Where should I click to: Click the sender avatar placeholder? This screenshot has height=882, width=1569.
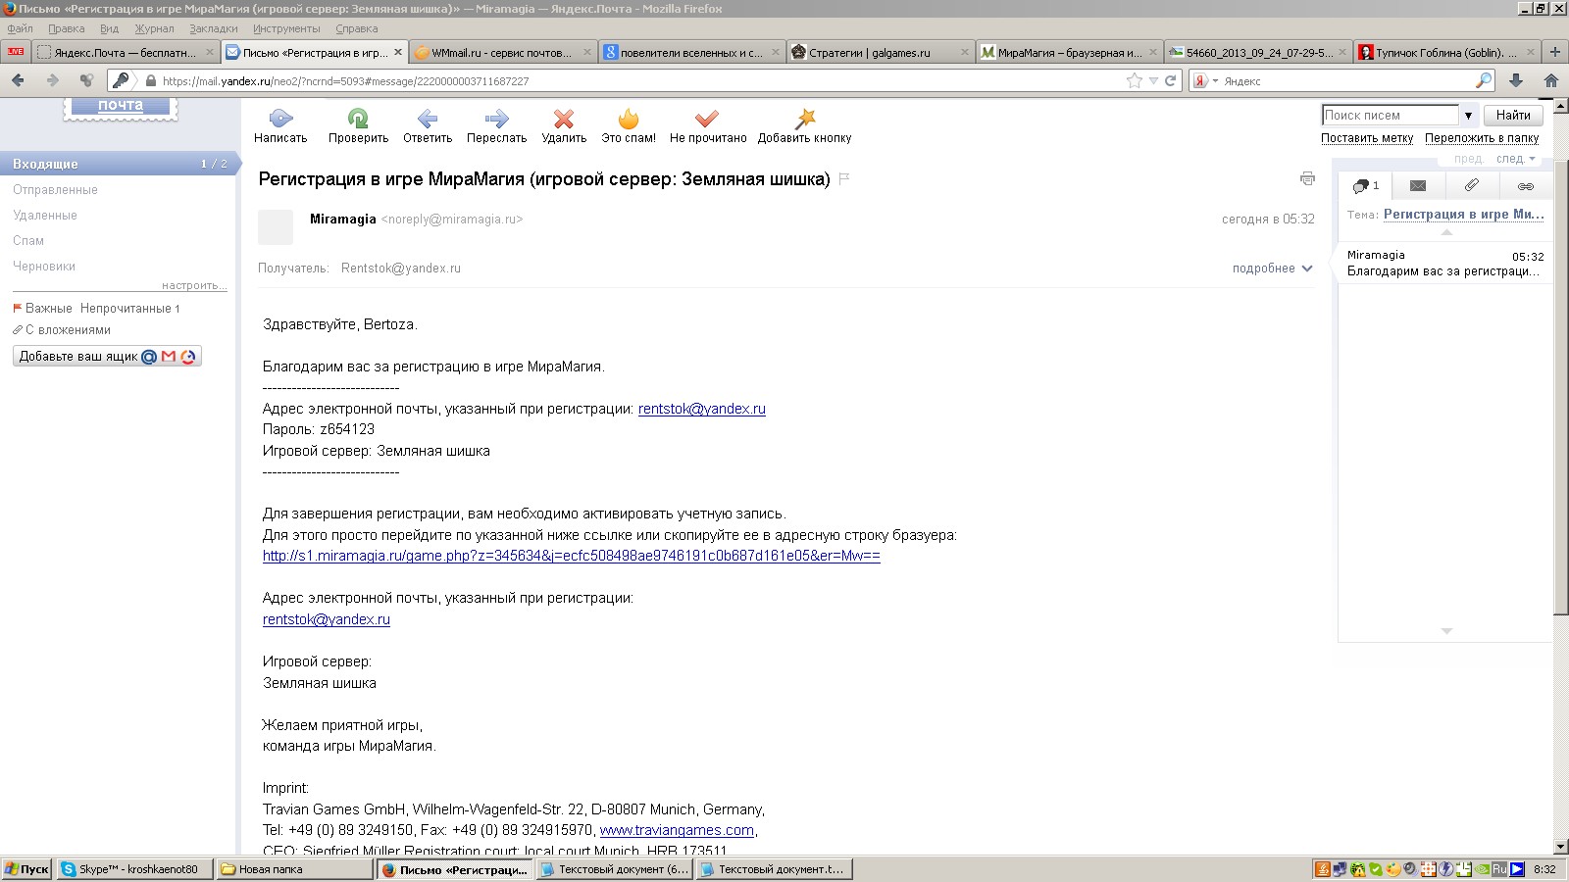[276, 227]
